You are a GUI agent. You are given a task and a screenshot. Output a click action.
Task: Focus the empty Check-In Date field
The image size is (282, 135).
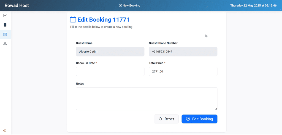tap(110, 71)
